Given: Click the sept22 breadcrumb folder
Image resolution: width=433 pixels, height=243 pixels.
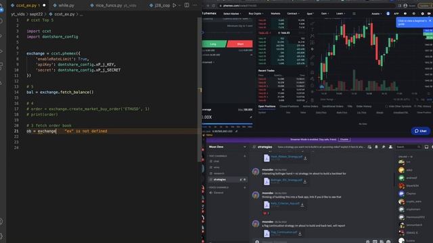Looking at the screenshot, I should click(36, 14).
